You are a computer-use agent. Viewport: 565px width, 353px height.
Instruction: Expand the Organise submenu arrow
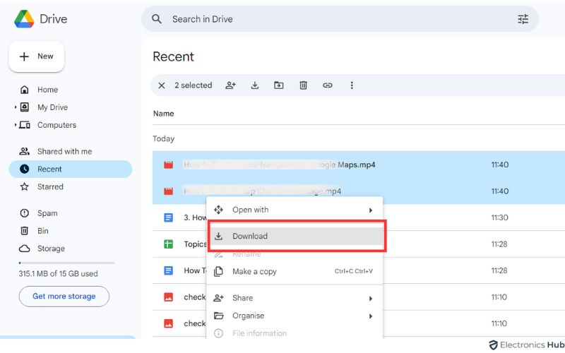point(370,316)
